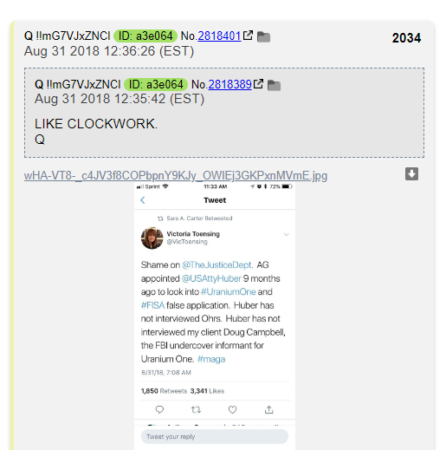Viewport: 446px width, 450px height.
Task: Click the #UraniumOne hashtag
Action: [229, 292]
